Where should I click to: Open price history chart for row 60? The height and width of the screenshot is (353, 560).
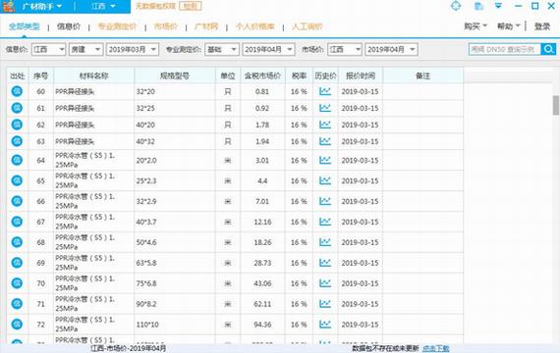coord(325,91)
